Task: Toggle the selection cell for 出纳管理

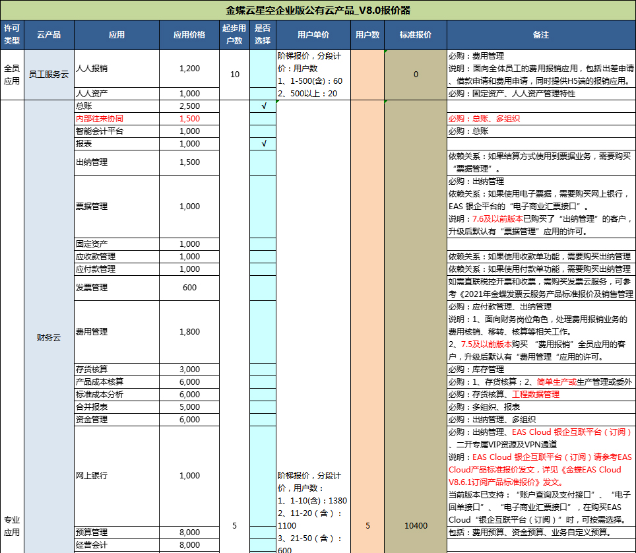Action: [263, 163]
